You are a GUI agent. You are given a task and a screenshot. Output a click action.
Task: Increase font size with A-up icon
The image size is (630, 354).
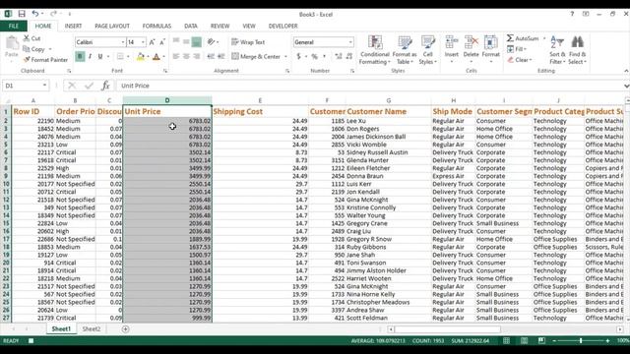click(x=152, y=42)
